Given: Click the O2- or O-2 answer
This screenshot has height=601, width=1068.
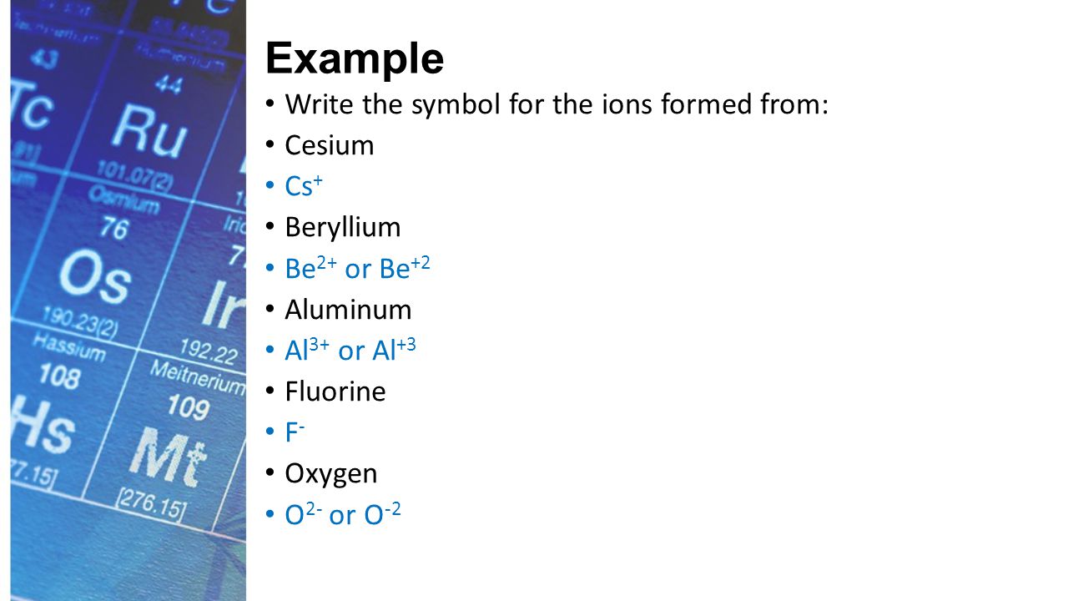Looking at the screenshot, I should point(343,515).
